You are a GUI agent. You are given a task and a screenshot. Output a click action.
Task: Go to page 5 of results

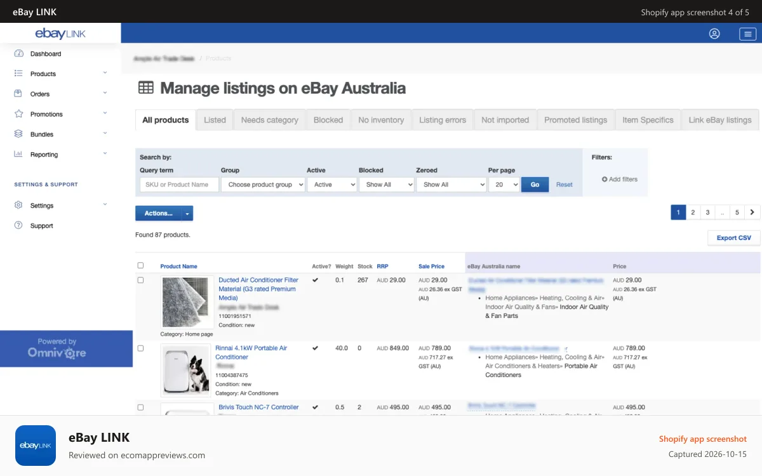pyautogui.click(x=737, y=213)
